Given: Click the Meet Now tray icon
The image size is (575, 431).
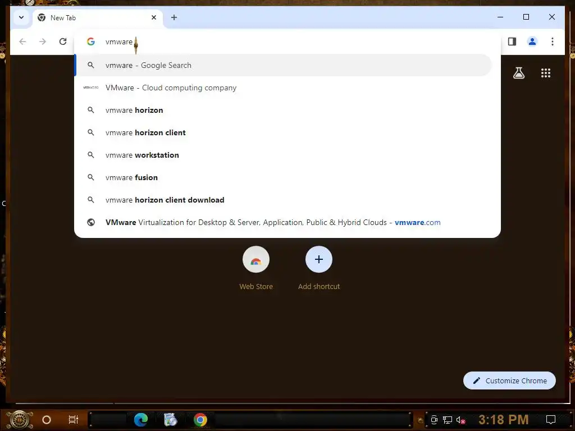Looking at the screenshot, I should point(434,420).
